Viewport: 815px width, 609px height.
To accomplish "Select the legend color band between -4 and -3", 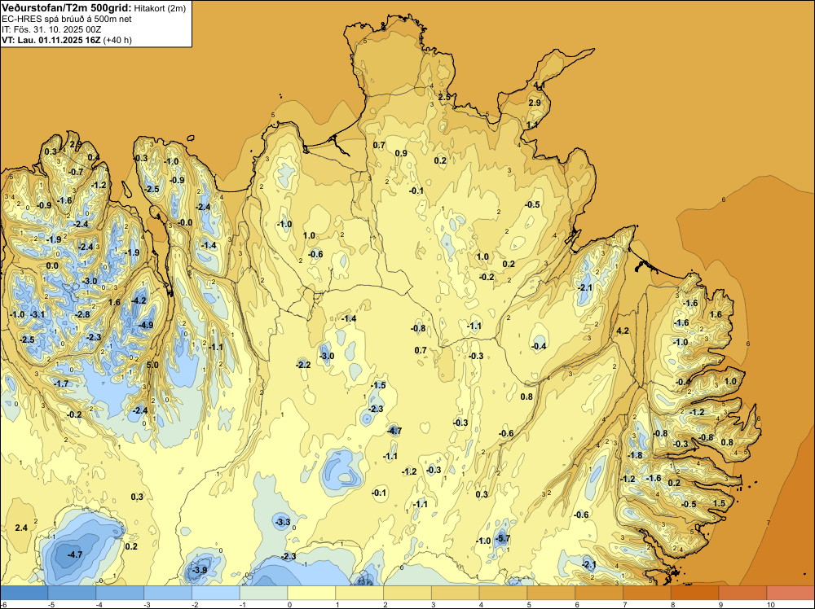I will 120,593.
